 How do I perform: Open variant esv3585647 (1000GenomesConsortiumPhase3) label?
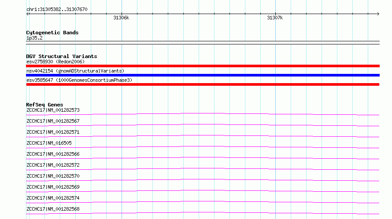79,80
